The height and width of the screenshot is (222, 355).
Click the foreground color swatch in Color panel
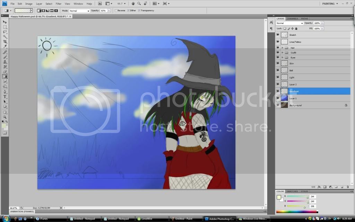pyautogui.click(x=279, y=197)
